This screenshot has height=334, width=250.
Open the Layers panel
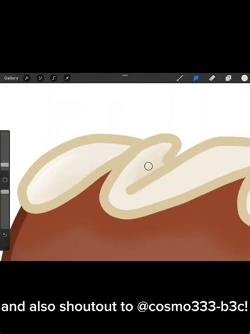(x=228, y=78)
